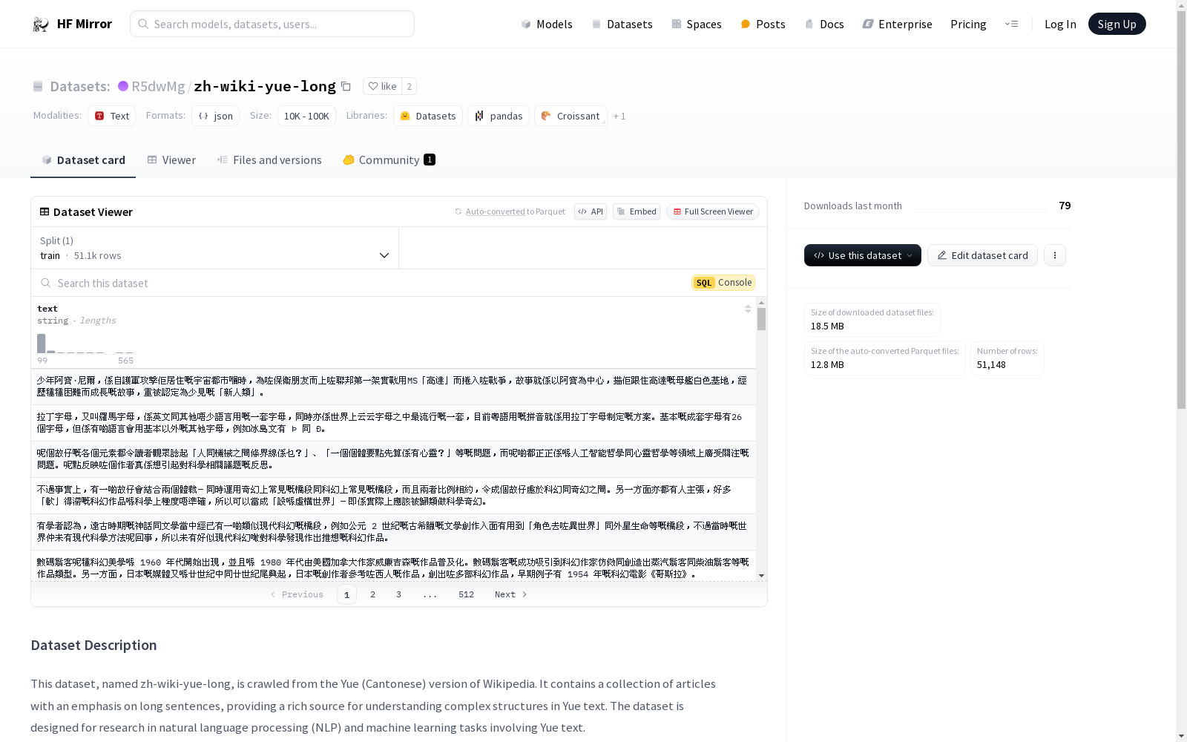This screenshot has height=742, width=1187.
Task: Click the text column header
Action: (x=47, y=309)
